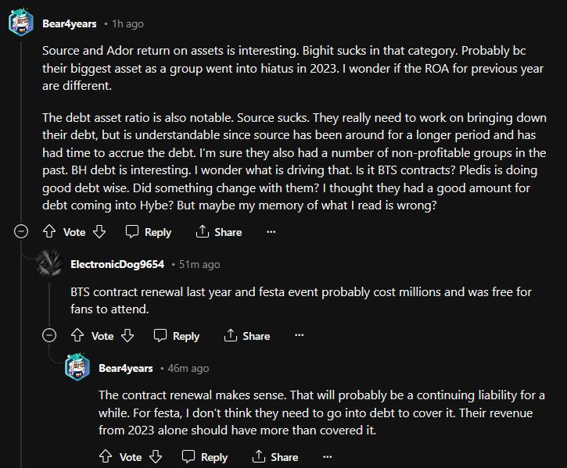
Task: Open more options on ElectronicDog9654's comment
Action: click(299, 336)
